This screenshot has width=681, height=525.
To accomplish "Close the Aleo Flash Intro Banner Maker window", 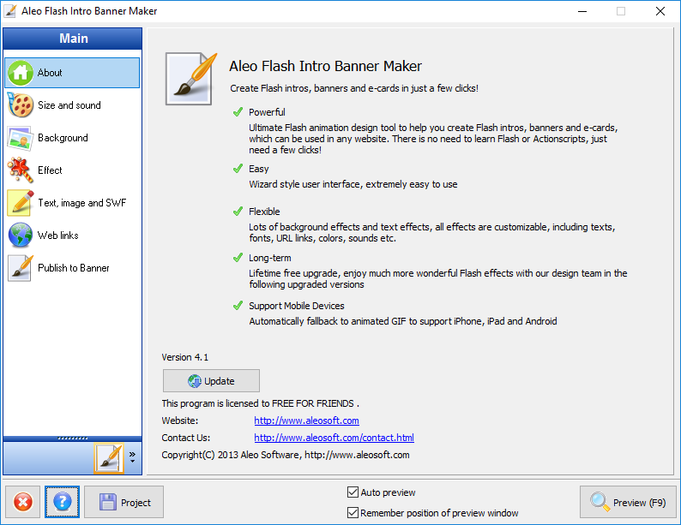I will coord(660,11).
